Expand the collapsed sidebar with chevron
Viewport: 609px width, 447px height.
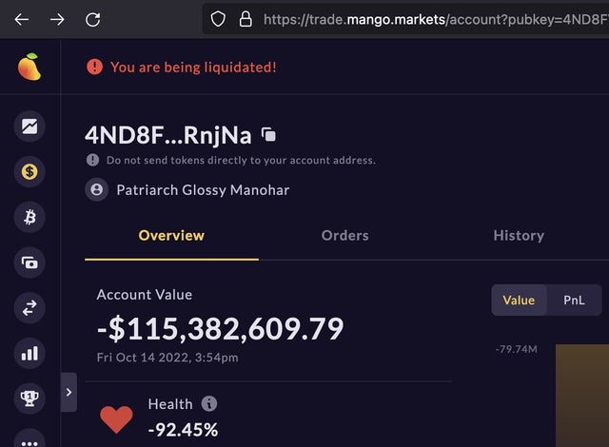tap(69, 392)
